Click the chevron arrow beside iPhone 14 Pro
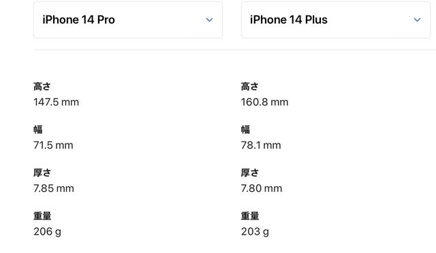 click(x=209, y=20)
